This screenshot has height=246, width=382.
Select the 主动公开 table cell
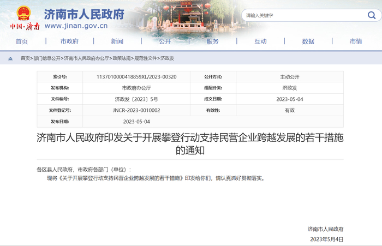click(290, 77)
